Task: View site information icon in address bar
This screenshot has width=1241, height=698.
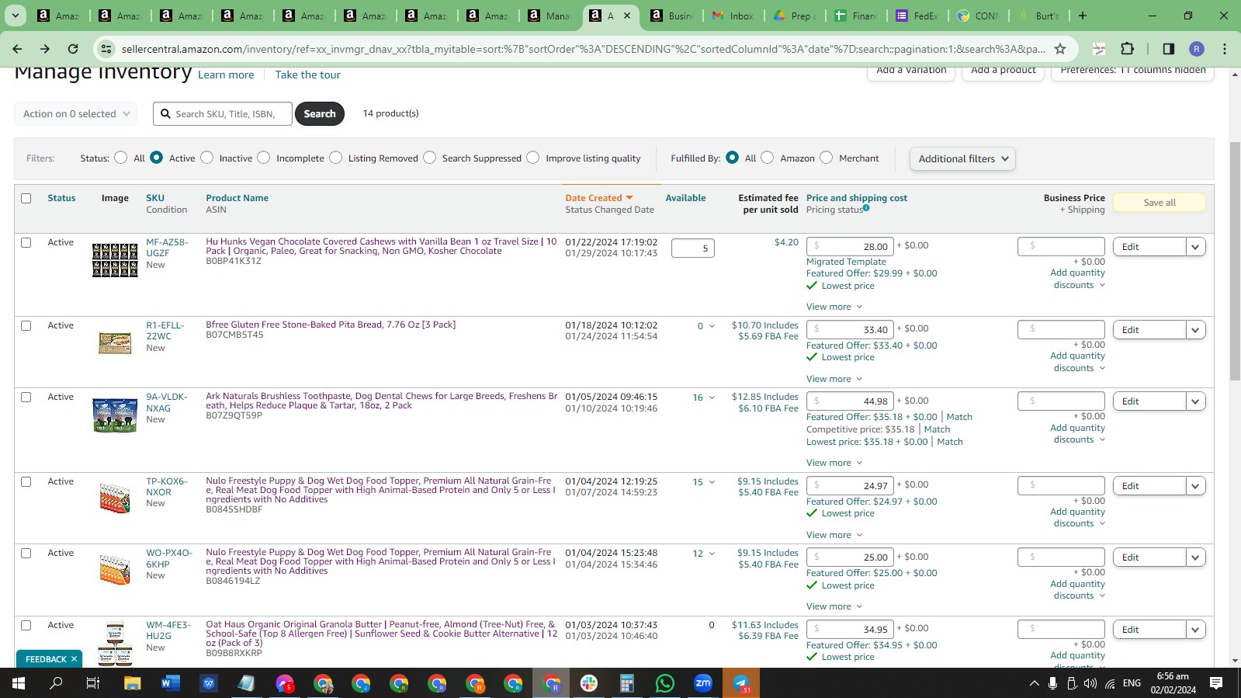Action: coord(107,49)
